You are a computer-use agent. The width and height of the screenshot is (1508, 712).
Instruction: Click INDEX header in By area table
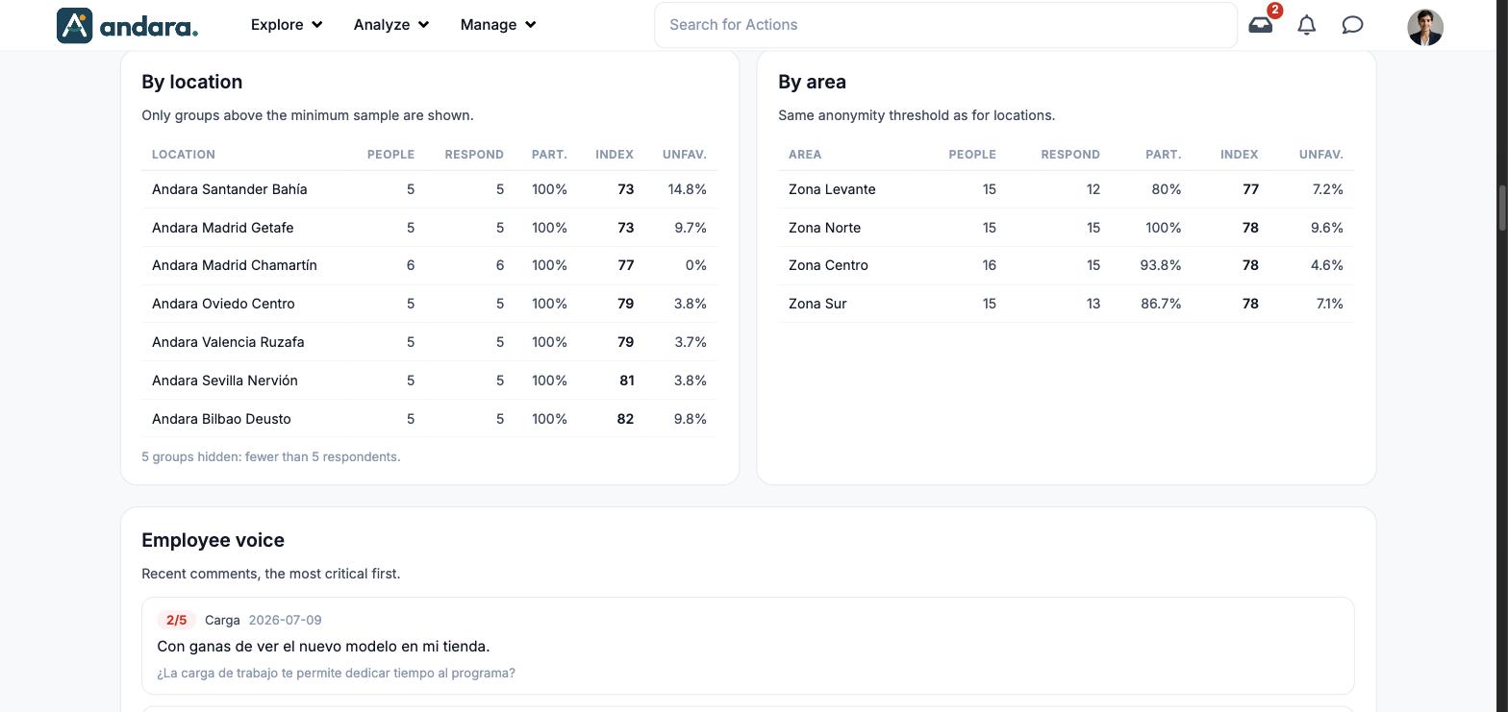(x=1240, y=155)
